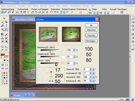135x101 pixels.
Task: Click the Abstand 200 input field
Action: 86,77
